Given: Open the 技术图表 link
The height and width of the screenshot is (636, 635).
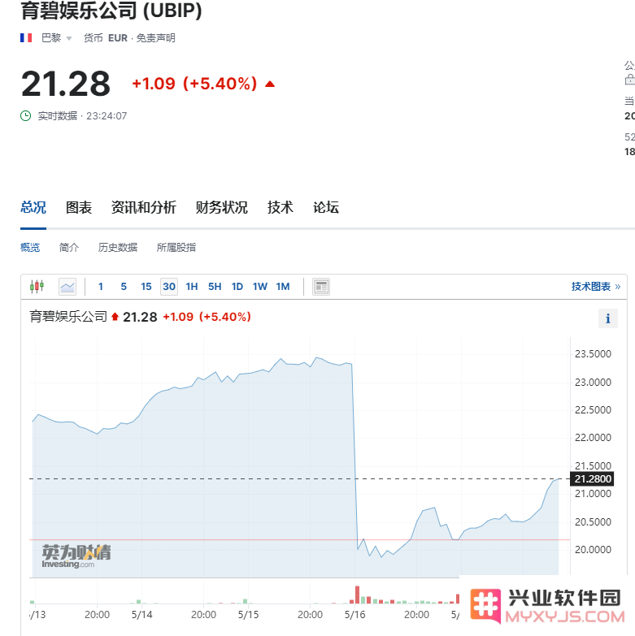Looking at the screenshot, I should pyautogui.click(x=596, y=287).
